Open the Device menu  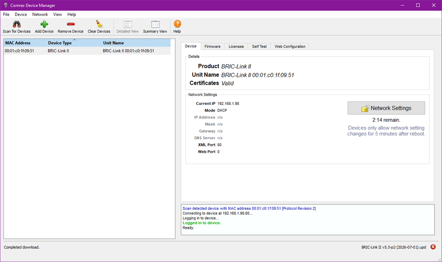21,14
